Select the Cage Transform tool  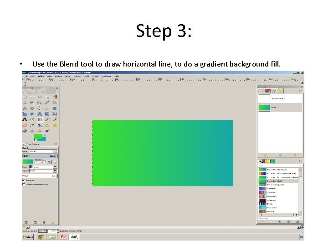pyautogui.click(x=55, y=114)
